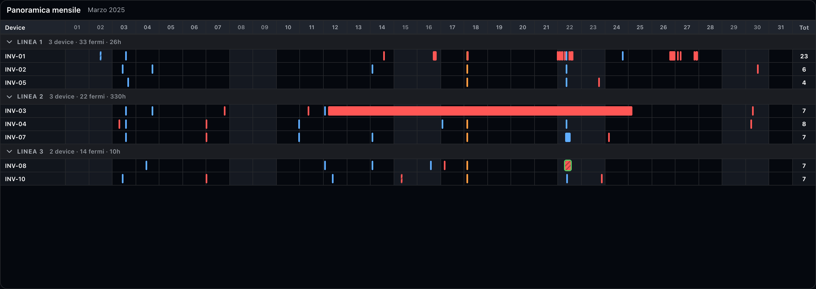The width and height of the screenshot is (816, 289).
Task: Click the blue marker on INV-01 day 24
Action: 622,56
